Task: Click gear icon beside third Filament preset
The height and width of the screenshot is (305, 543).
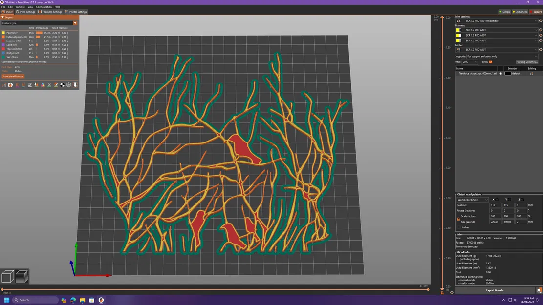Action: tap(541, 41)
